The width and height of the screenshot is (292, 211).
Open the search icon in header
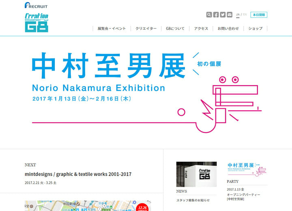coord(209,15)
